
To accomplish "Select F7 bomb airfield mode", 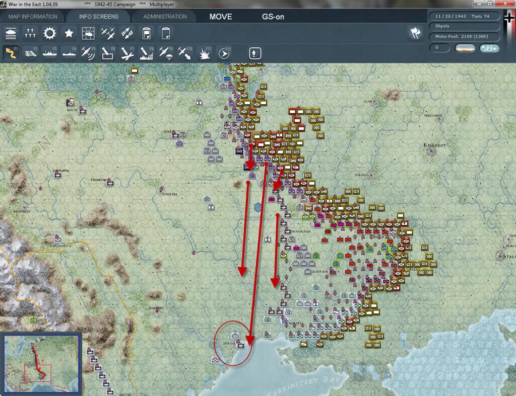I will click(127, 53).
